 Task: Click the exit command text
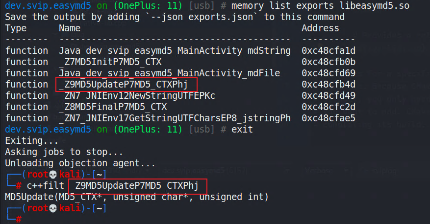coord(242,130)
